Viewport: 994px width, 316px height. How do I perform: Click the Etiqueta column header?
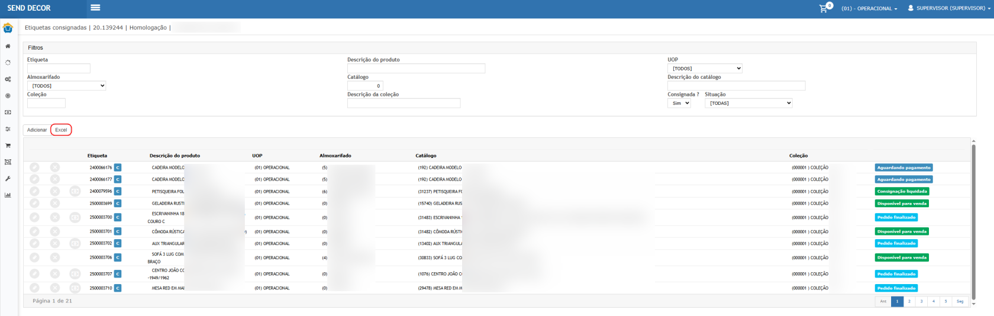click(x=97, y=156)
